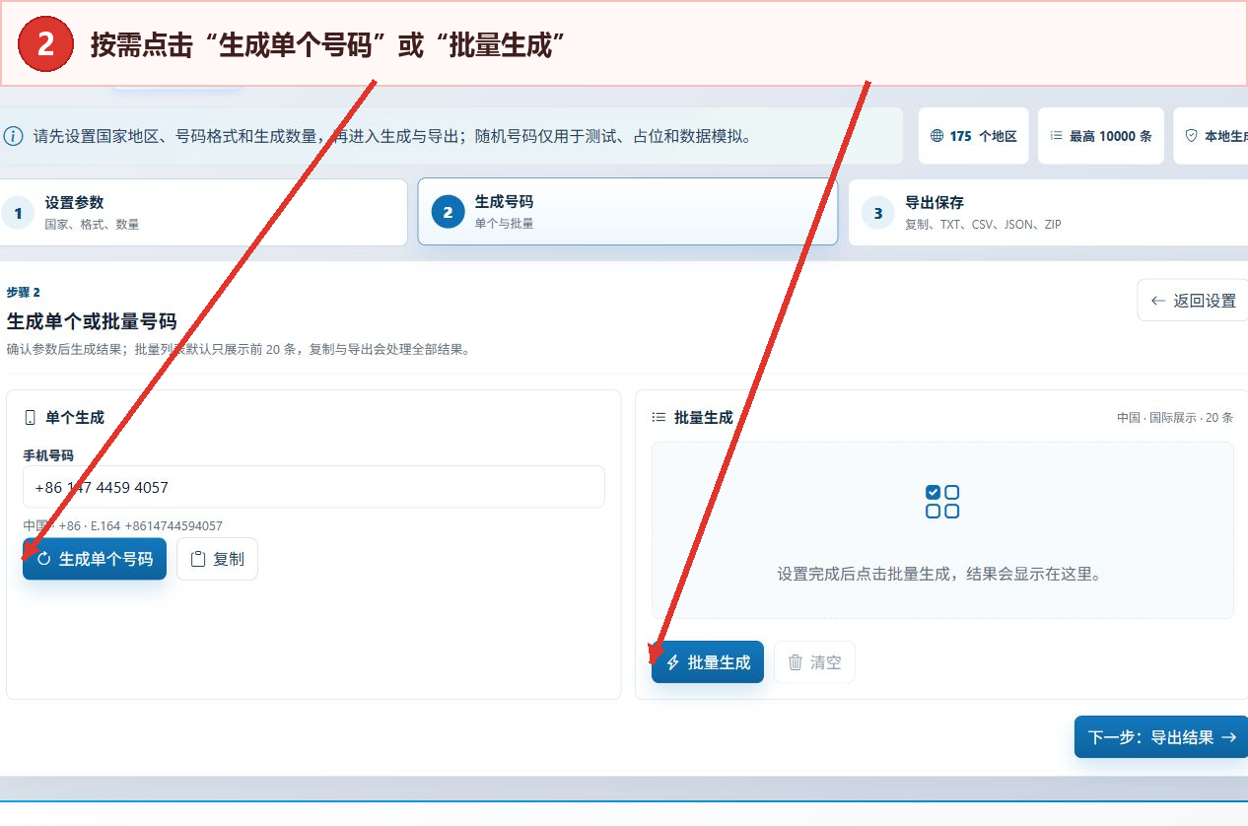Click the 设置完成后点击批量生成 placeholder text
1248x826 pixels.
pos(938,574)
